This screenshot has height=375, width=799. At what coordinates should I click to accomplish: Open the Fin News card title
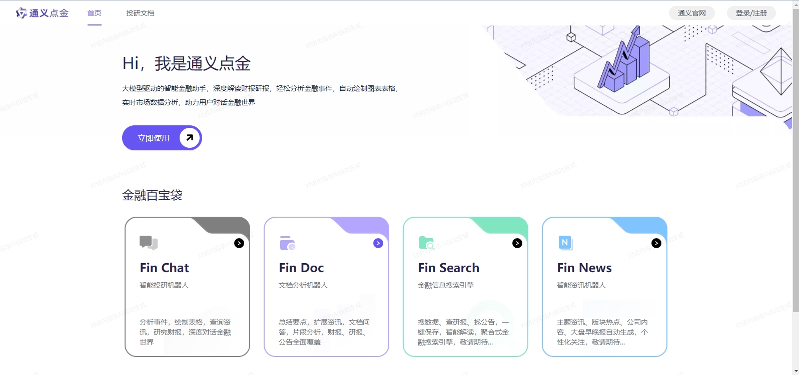coord(584,268)
